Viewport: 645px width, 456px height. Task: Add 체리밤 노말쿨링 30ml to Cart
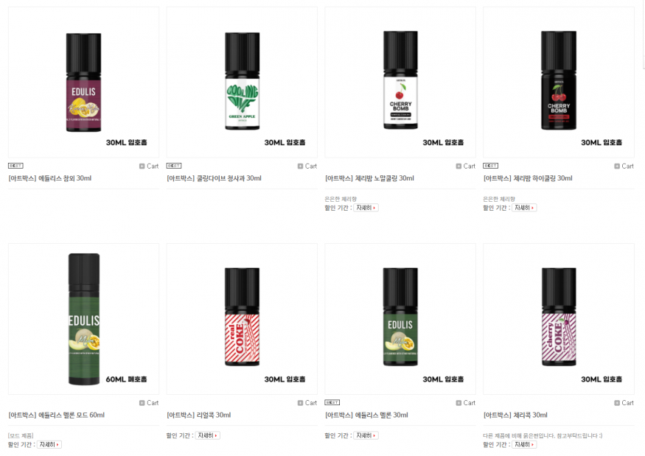point(465,166)
